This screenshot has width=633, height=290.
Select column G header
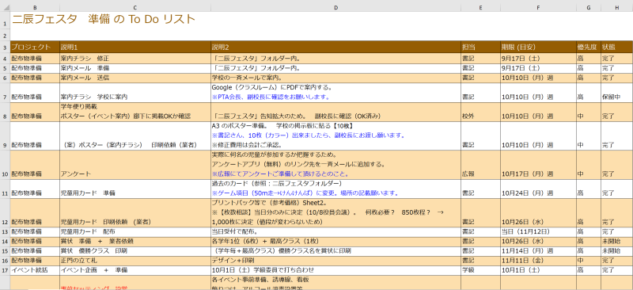pyautogui.click(x=589, y=8)
